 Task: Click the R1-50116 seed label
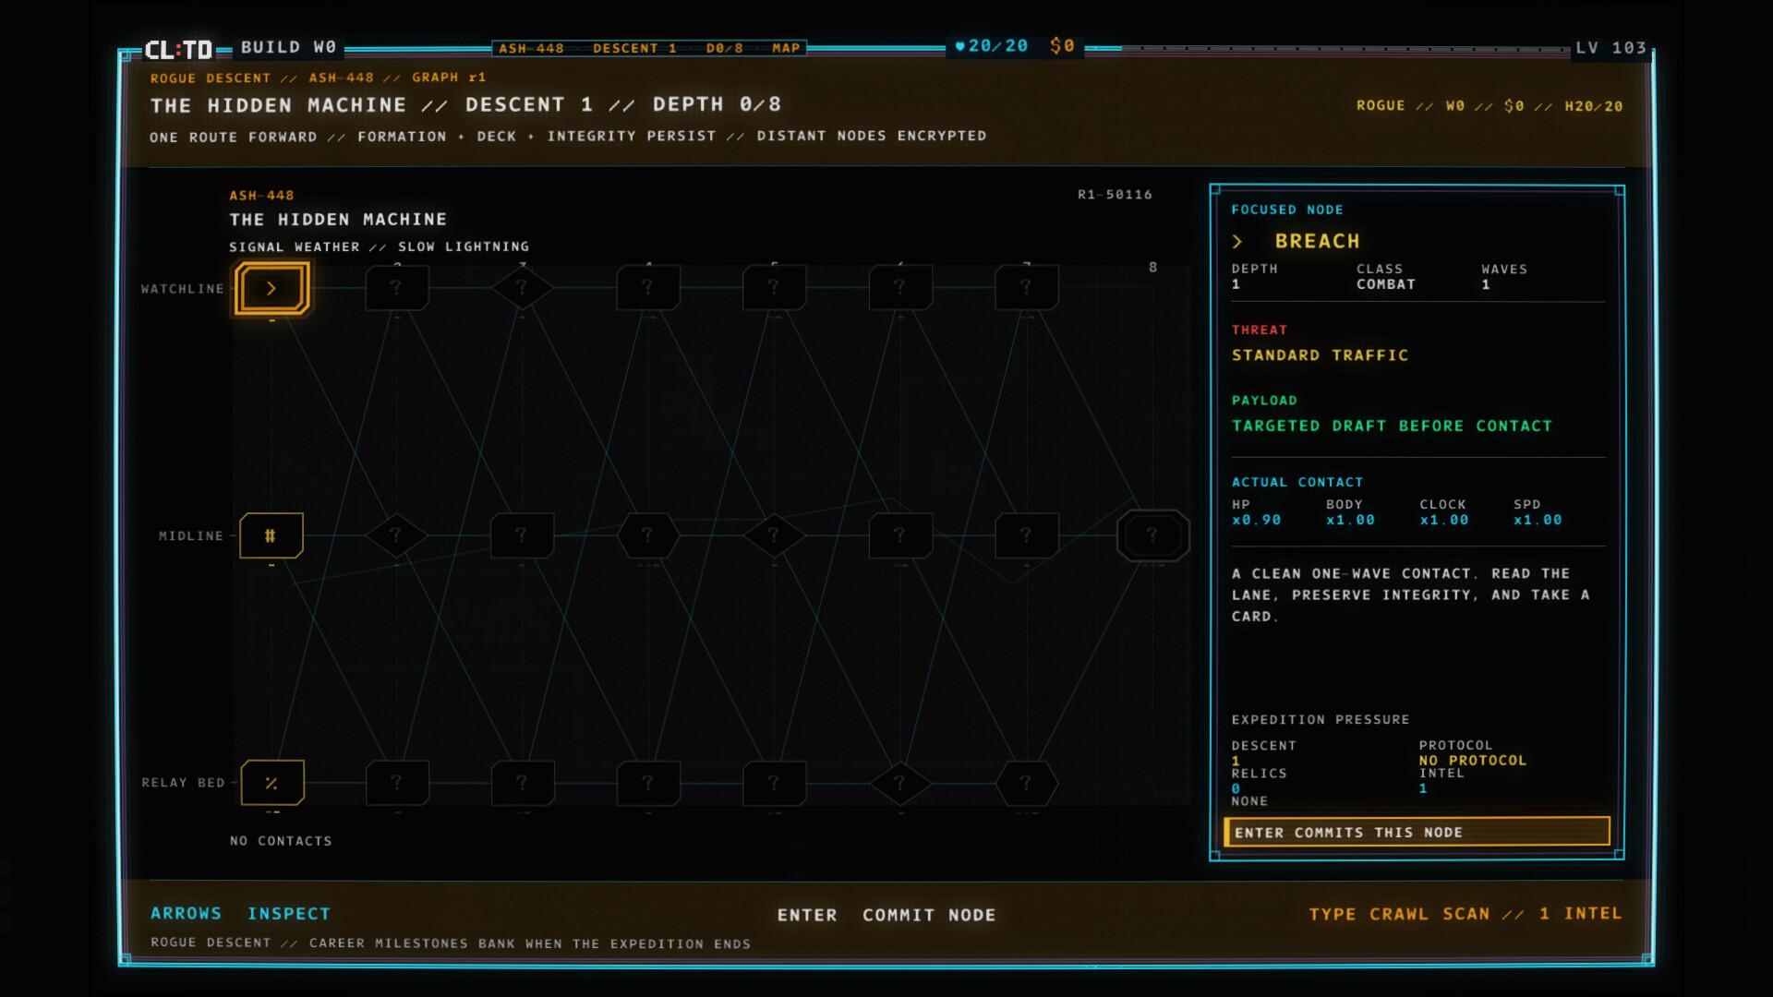click(1115, 195)
